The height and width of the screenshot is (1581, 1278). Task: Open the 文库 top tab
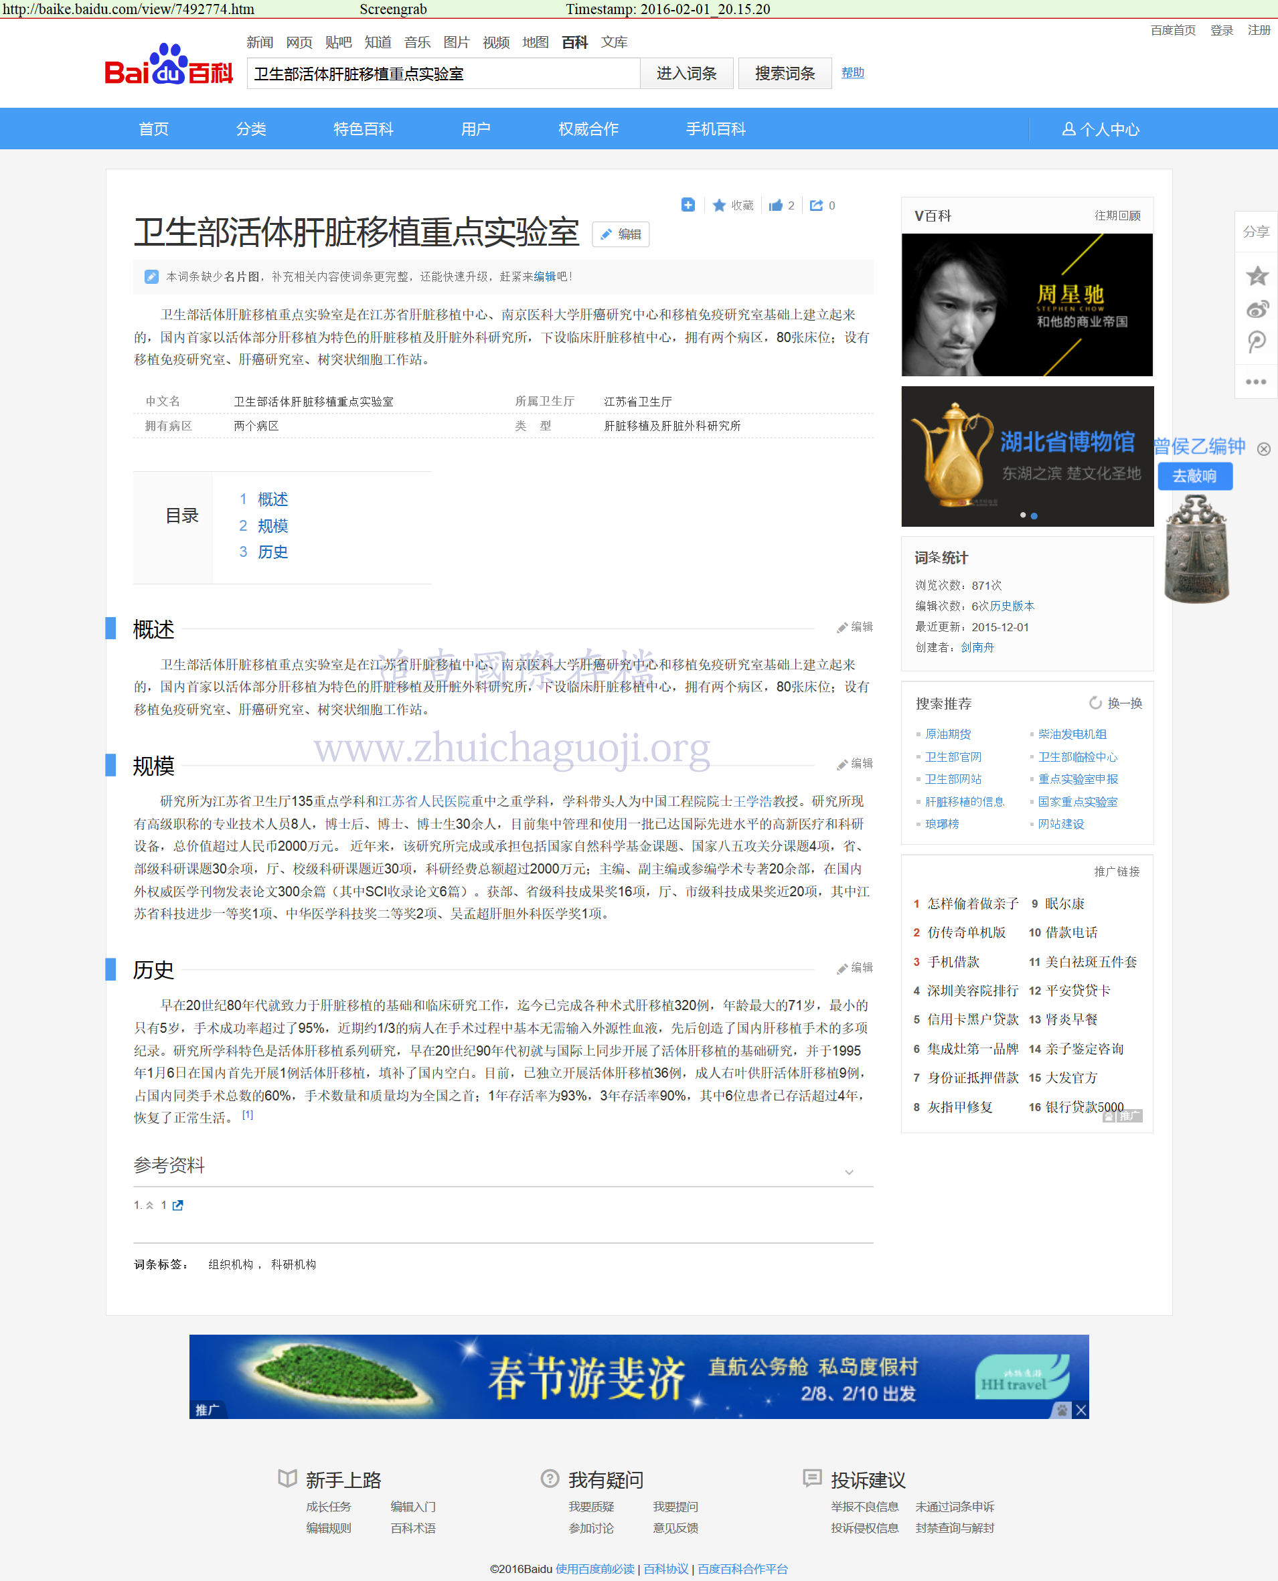[x=614, y=42]
